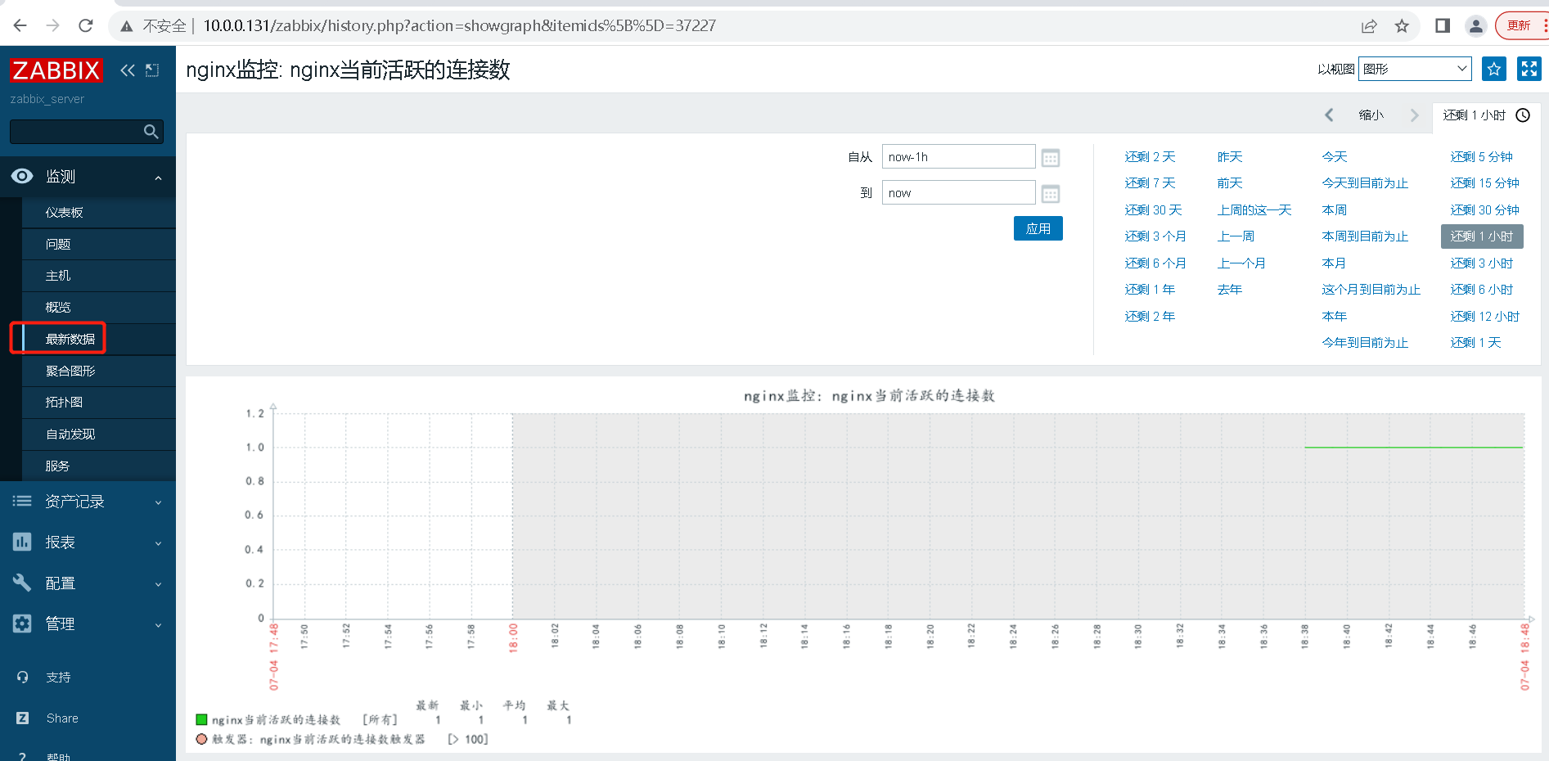This screenshot has height=761, width=1549.
Task: Collapse the 监测 menu section
Action: point(158,178)
